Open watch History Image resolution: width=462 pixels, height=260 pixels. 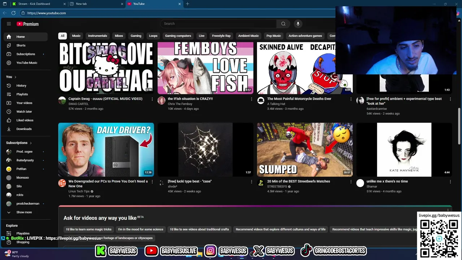point(26,86)
